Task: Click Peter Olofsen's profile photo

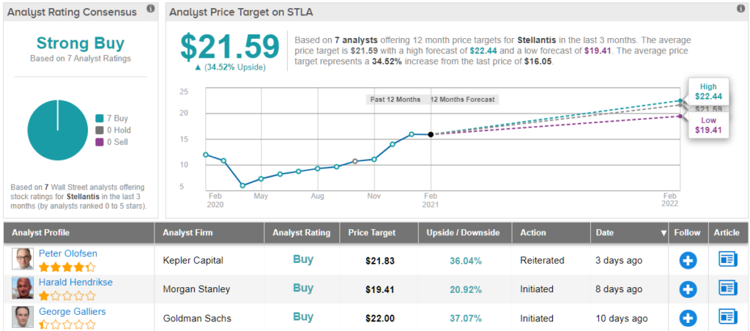Action: click(x=22, y=259)
